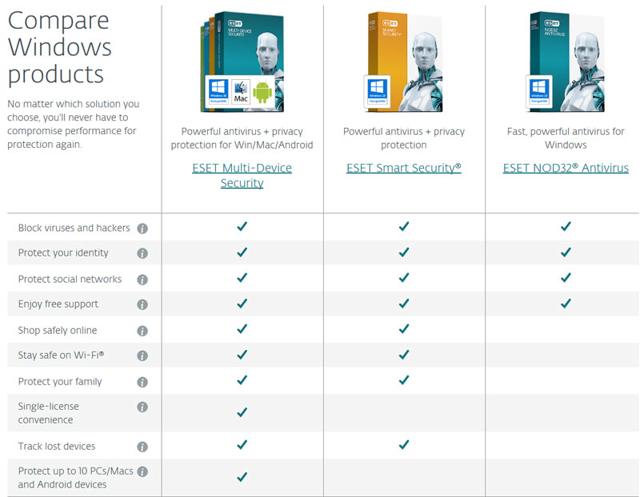The width and height of the screenshot is (640, 497).
Task: Click 'Fast, powerful antivirus for Windows' description
Action: [566, 138]
